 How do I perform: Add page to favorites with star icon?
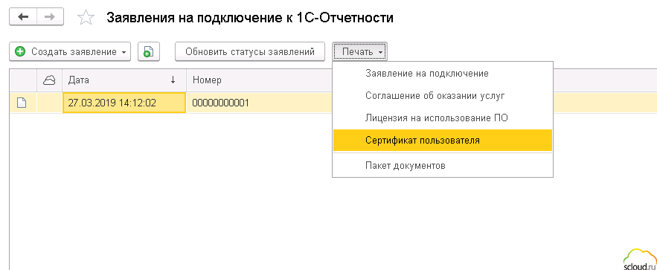86,18
